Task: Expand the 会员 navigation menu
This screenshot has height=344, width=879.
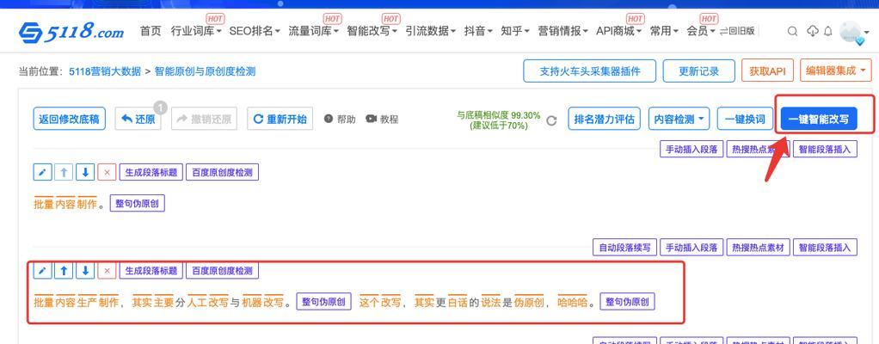Action: click(701, 31)
